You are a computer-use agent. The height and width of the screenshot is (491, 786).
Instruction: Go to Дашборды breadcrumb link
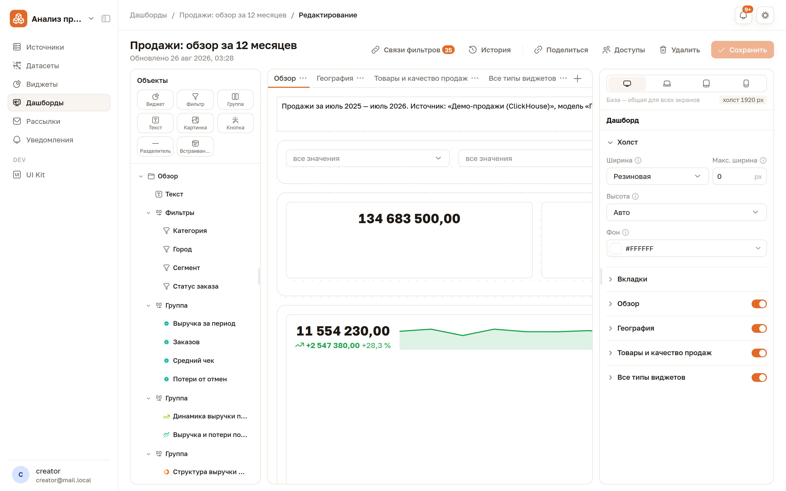coord(148,15)
